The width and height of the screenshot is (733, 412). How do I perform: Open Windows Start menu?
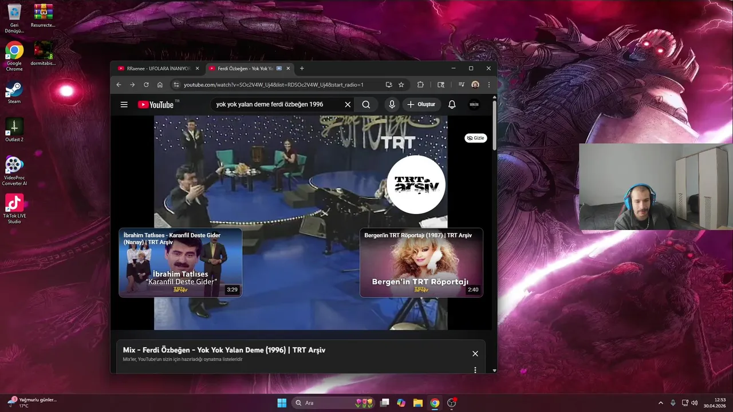tap(282, 403)
